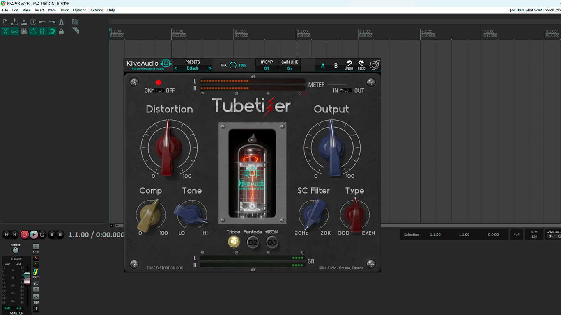Image resolution: width=561 pixels, height=315 pixels.
Task: Click next preset right arrow
Action: pos(210,68)
